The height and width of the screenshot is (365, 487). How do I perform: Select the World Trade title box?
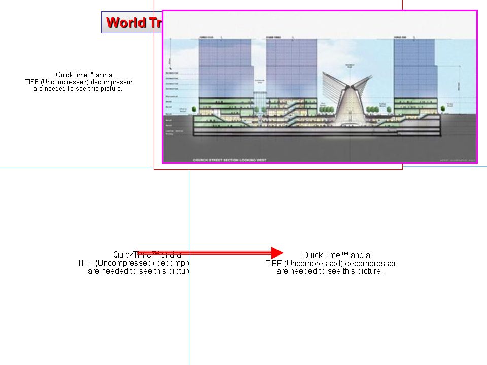[x=132, y=22]
